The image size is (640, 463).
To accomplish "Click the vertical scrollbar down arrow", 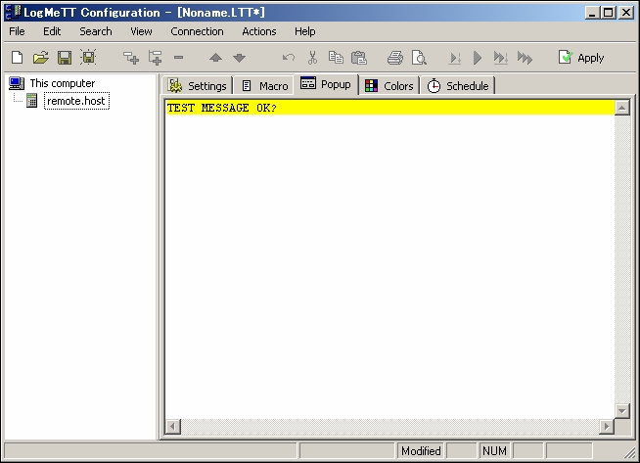I will coord(621,410).
